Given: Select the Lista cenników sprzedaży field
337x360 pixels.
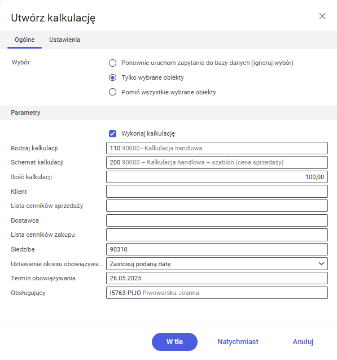Looking at the screenshot, I should [x=217, y=206].
